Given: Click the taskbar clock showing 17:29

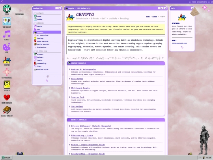Looking at the screenshot, I should (209, 158).
